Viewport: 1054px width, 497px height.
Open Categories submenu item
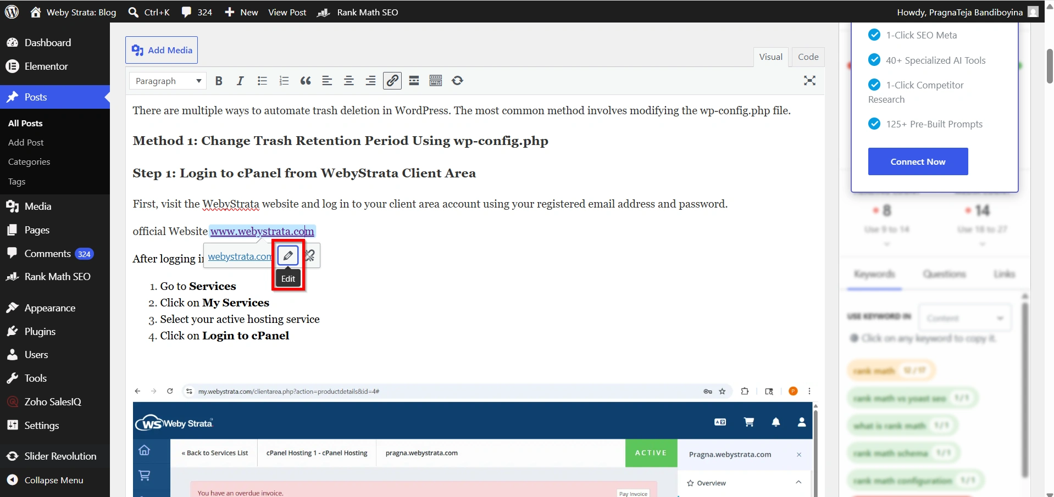coord(29,161)
